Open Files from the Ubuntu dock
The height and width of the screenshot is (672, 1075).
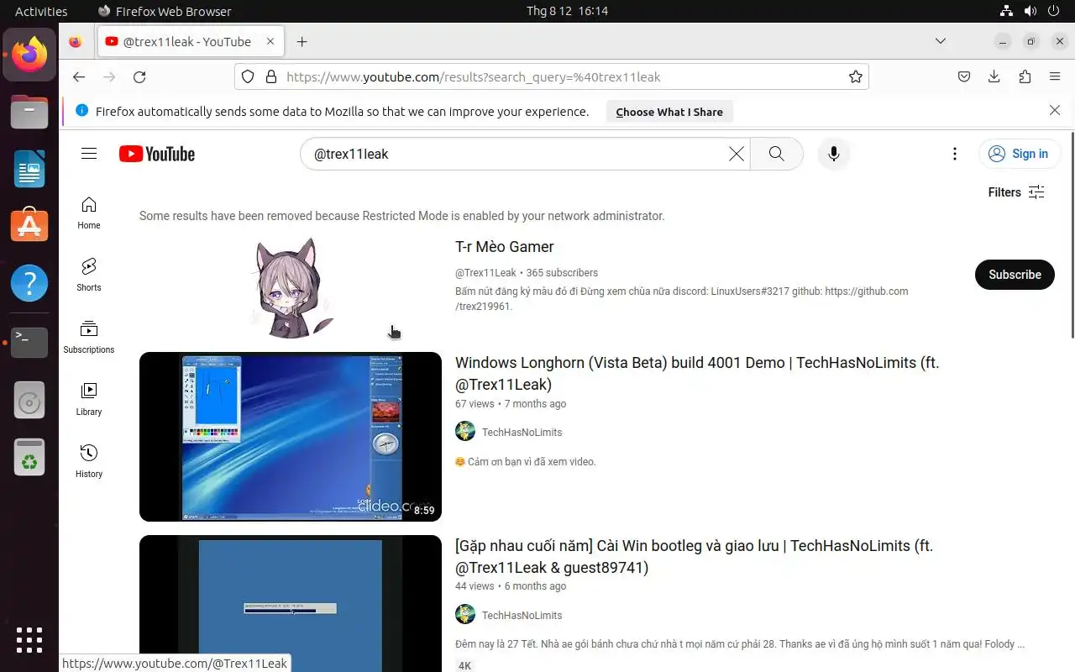29,112
